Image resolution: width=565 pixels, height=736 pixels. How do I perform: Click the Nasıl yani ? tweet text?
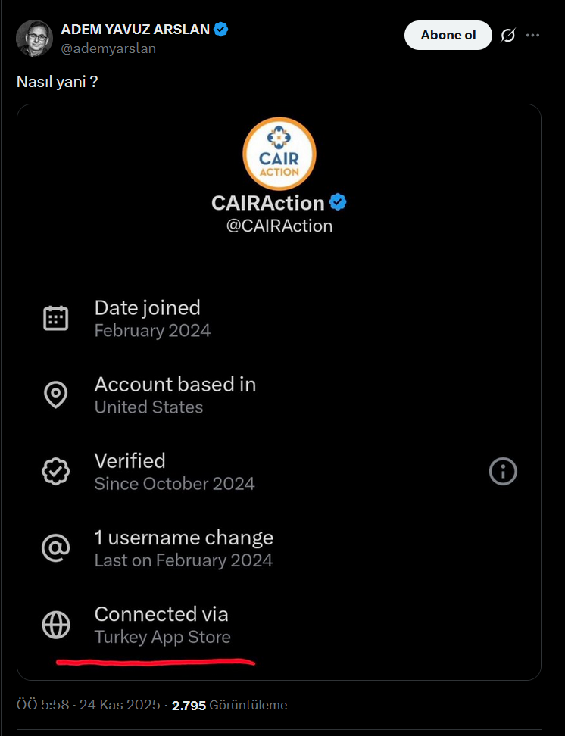57,80
